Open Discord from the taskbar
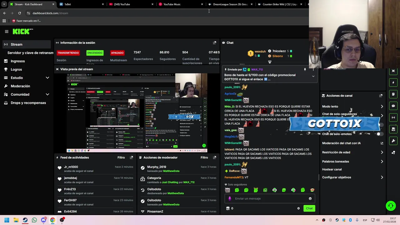 pyautogui.click(x=43, y=220)
